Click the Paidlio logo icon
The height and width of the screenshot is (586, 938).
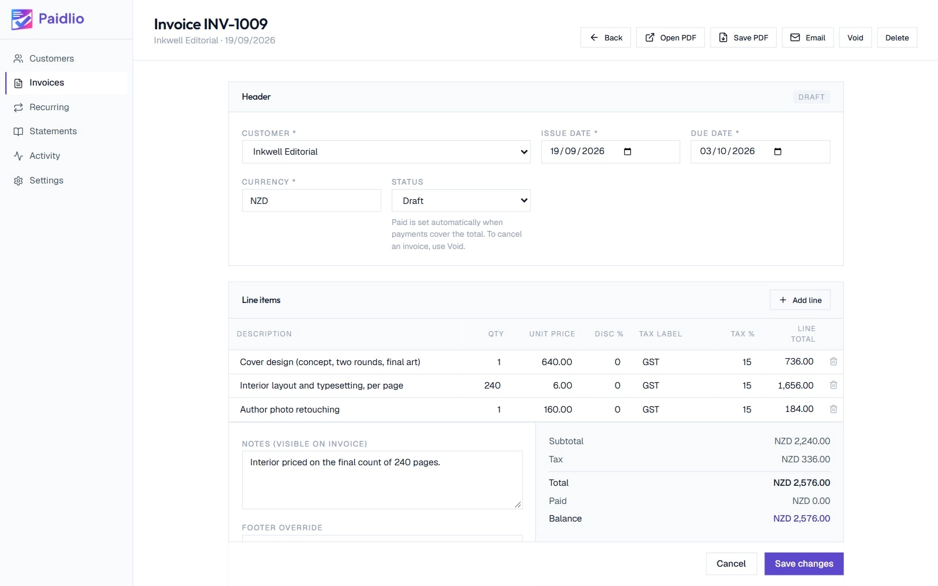22,19
